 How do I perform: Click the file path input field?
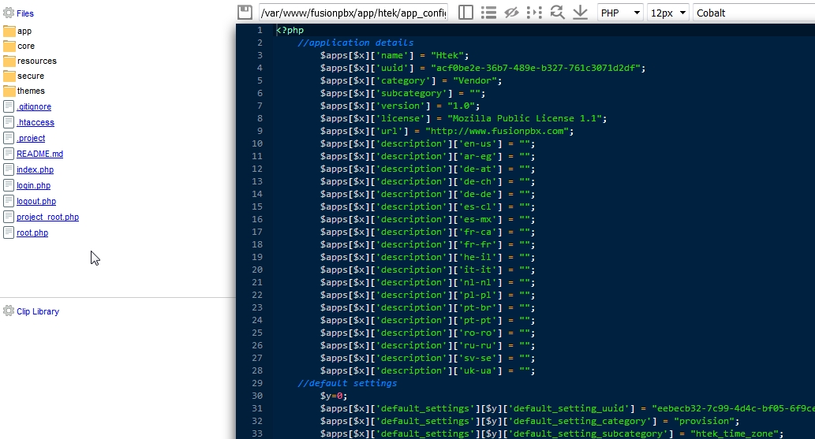click(x=353, y=13)
